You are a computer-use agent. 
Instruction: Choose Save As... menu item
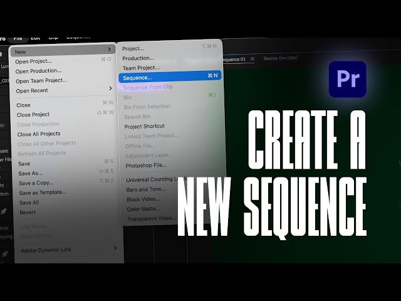click(31, 173)
